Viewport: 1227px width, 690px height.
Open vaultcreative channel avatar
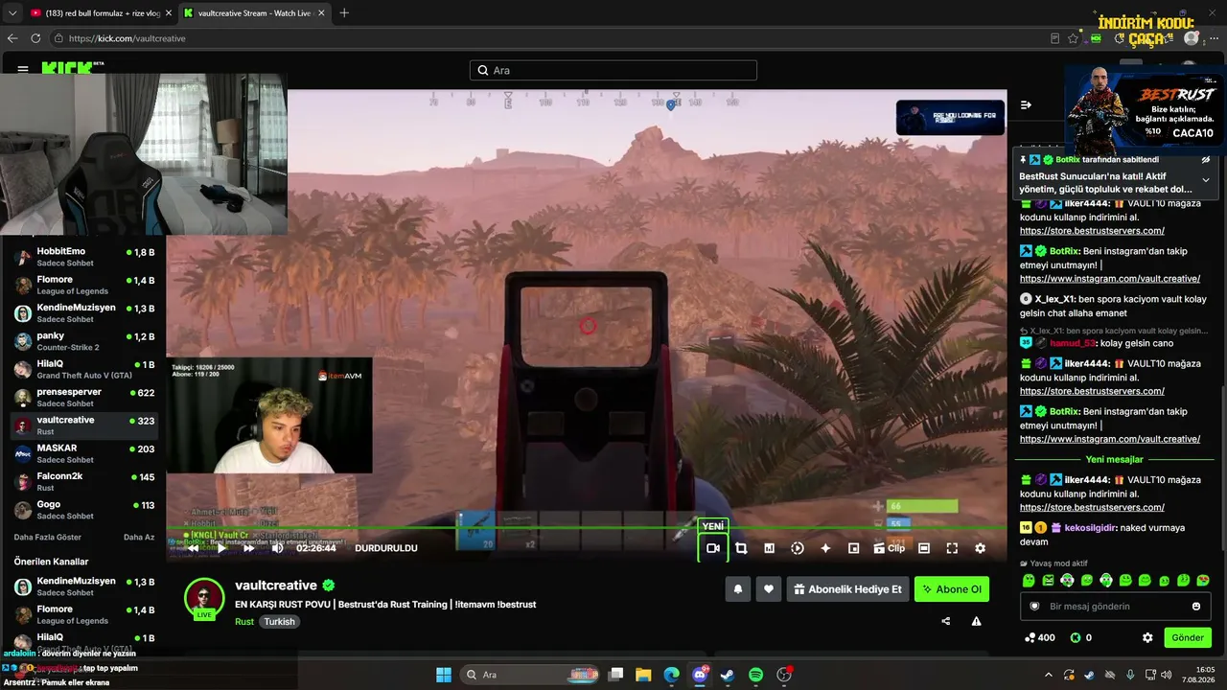204,598
